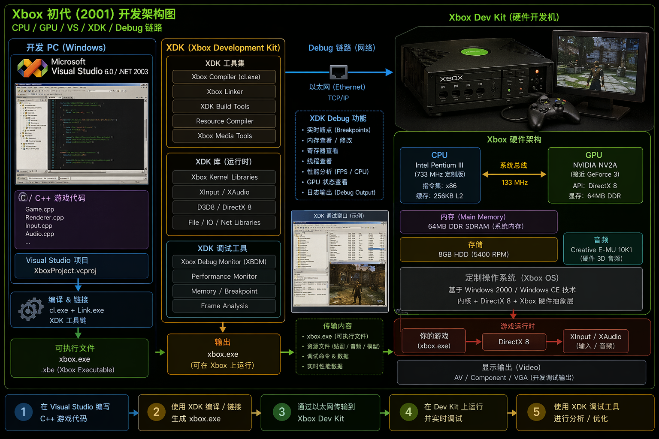Click the 音频 Creative E-MU 10K1 box
This screenshot has height=439, width=659.
[x=603, y=249]
